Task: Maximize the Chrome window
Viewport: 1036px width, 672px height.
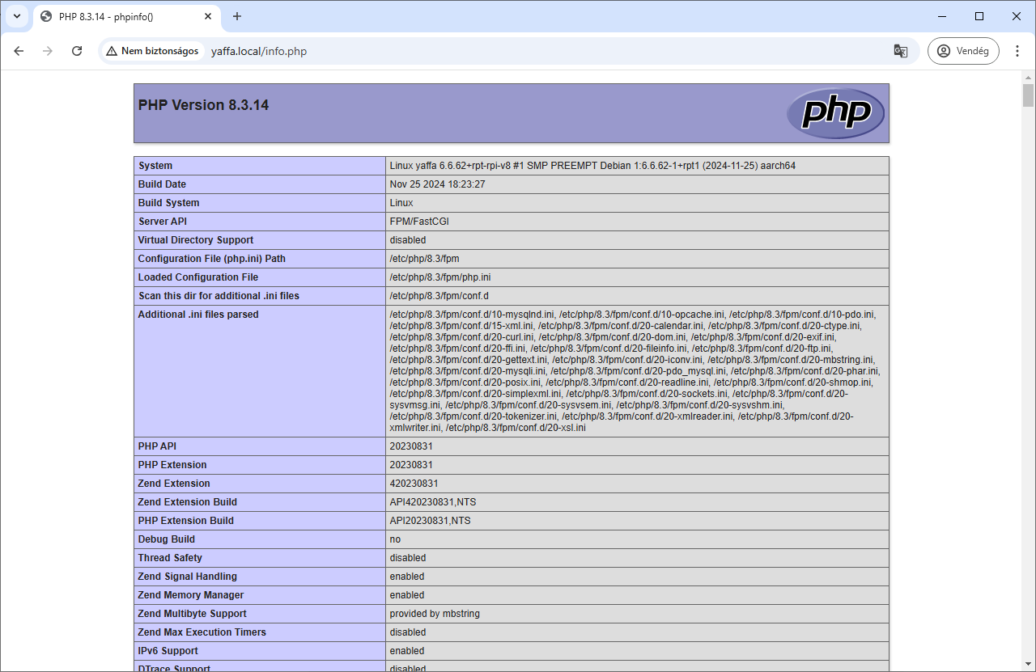Action: [x=979, y=16]
